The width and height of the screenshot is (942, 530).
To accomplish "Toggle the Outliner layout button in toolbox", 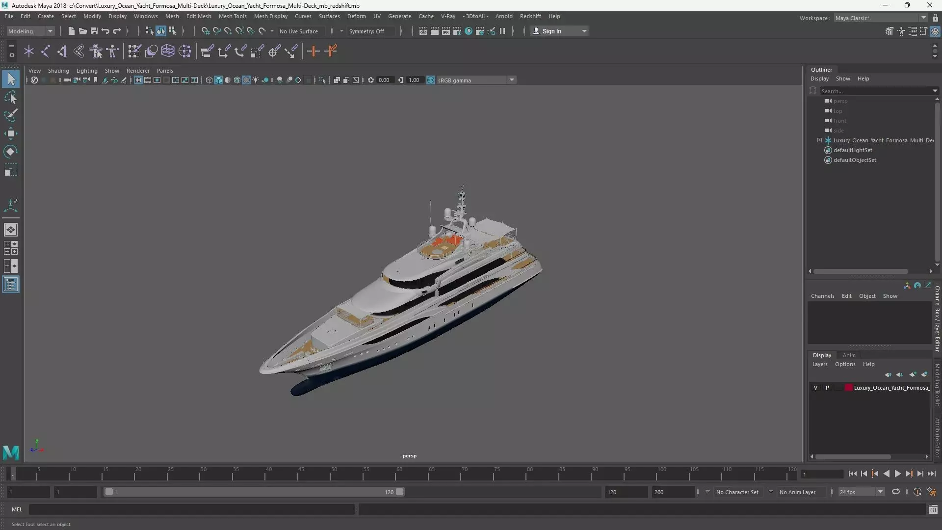I will tap(11, 285).
